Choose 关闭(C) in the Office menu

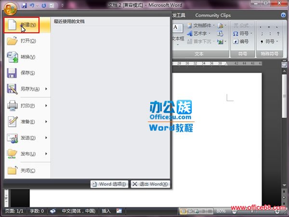pyautogui.click(x=27, y=171)
